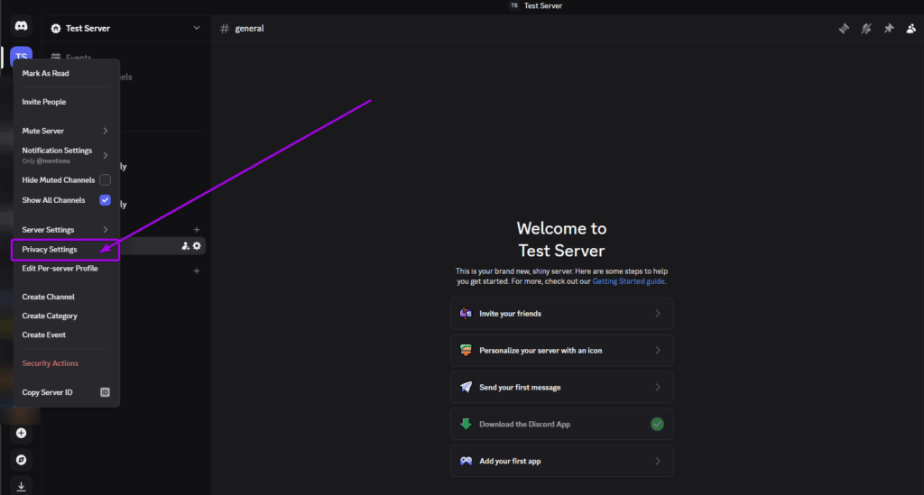
Task: Choose Mark As Read menu item
Action: point(65,73)
